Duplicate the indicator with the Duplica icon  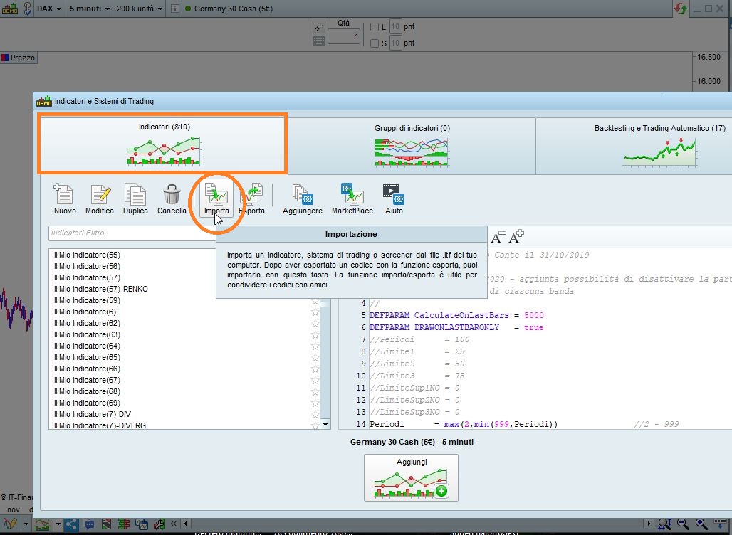pyautogui.click(x=135, y=194)
